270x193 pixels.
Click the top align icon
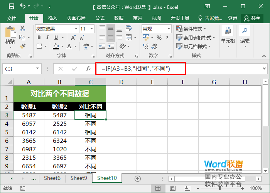[102, 28]
